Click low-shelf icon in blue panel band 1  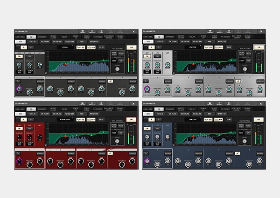(x=146, y=153)
